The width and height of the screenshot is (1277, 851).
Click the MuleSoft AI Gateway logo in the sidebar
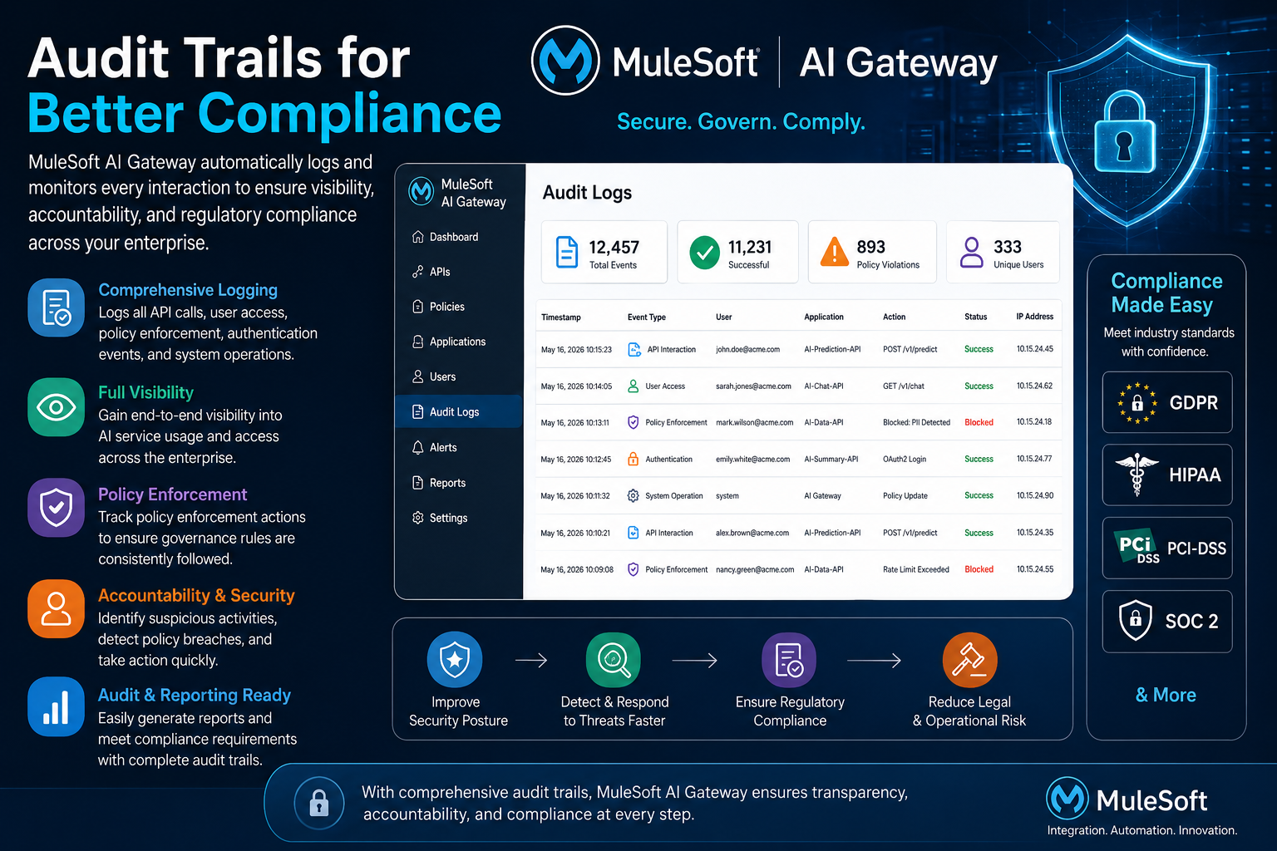pyautogui.click(x=422, y=192)
